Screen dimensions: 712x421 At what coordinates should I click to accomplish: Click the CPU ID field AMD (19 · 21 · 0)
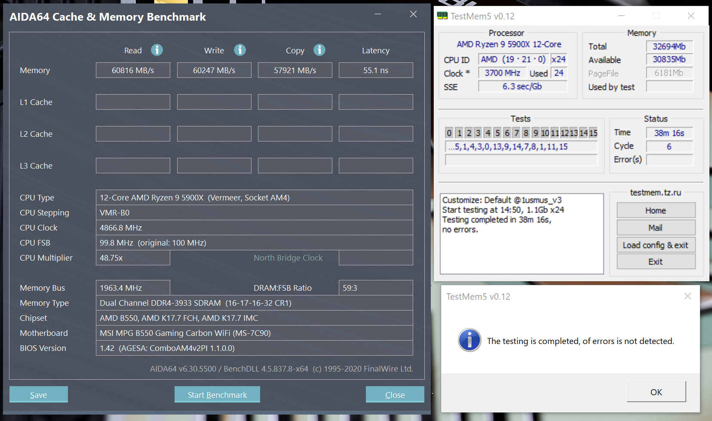coord(513,59)
